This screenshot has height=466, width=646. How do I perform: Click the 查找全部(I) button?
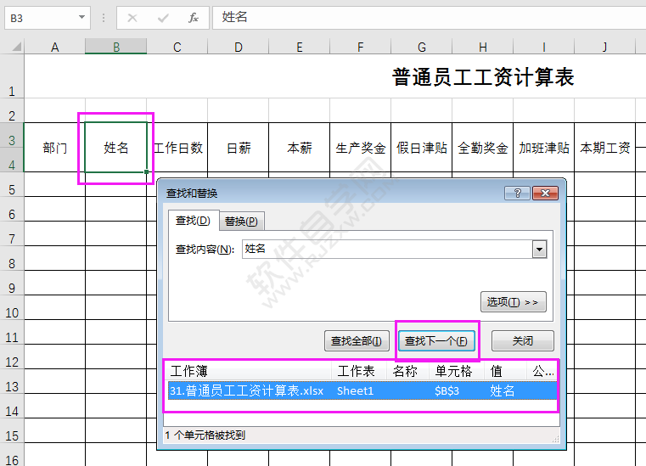357,340
